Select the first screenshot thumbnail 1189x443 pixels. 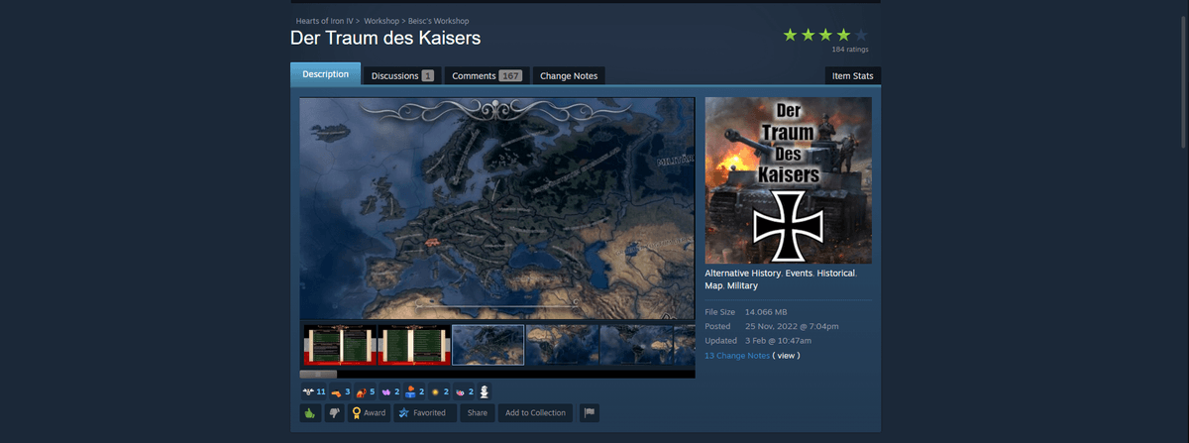click(x=340, y=345)
